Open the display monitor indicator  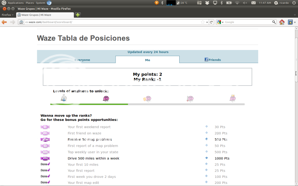(x=215, y=3)
